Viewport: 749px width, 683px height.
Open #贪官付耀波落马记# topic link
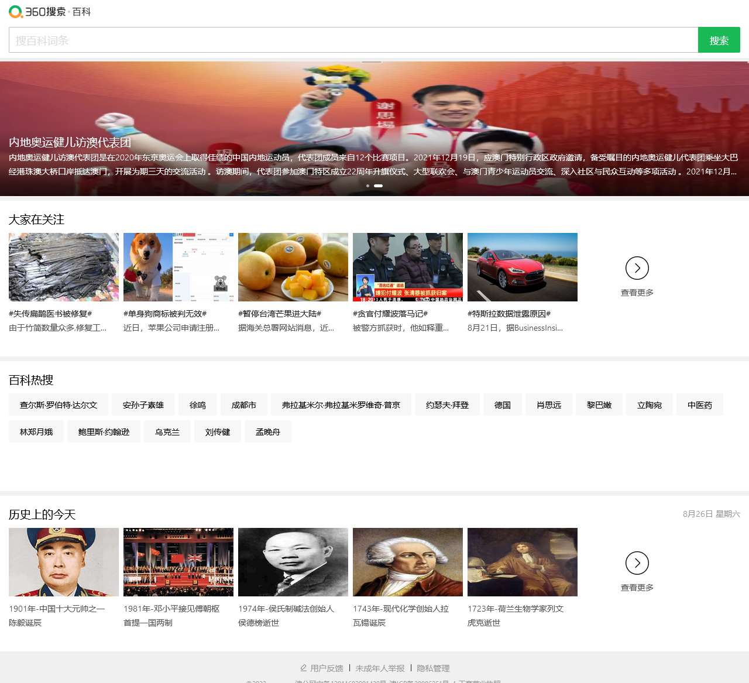390,314
